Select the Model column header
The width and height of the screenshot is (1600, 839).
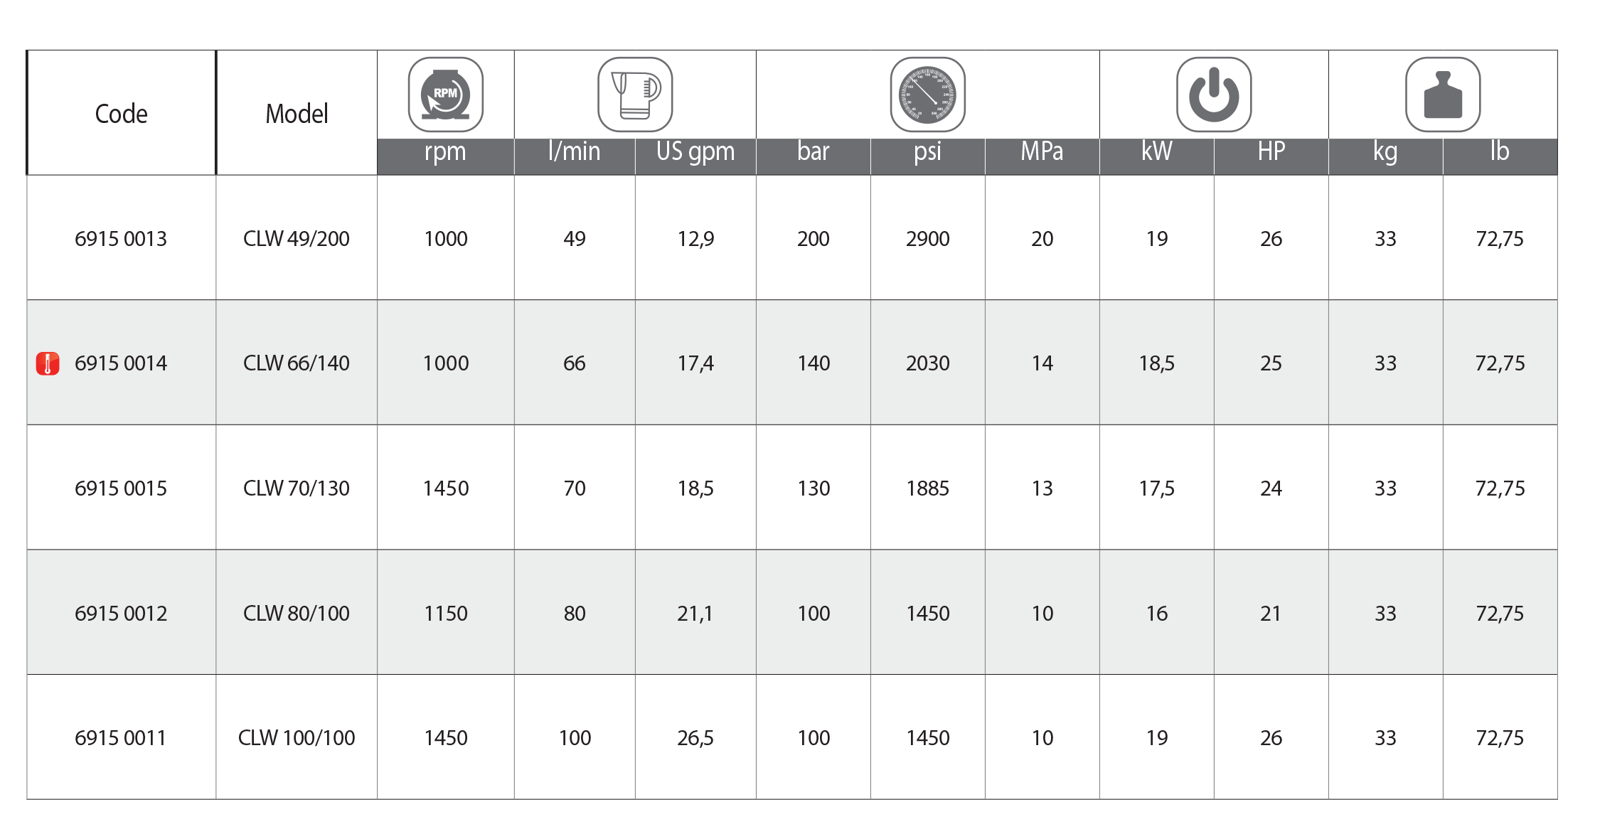[x=297, y=113]
